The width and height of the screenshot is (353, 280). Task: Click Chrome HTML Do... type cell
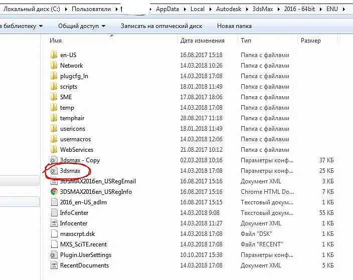(267, 192)
